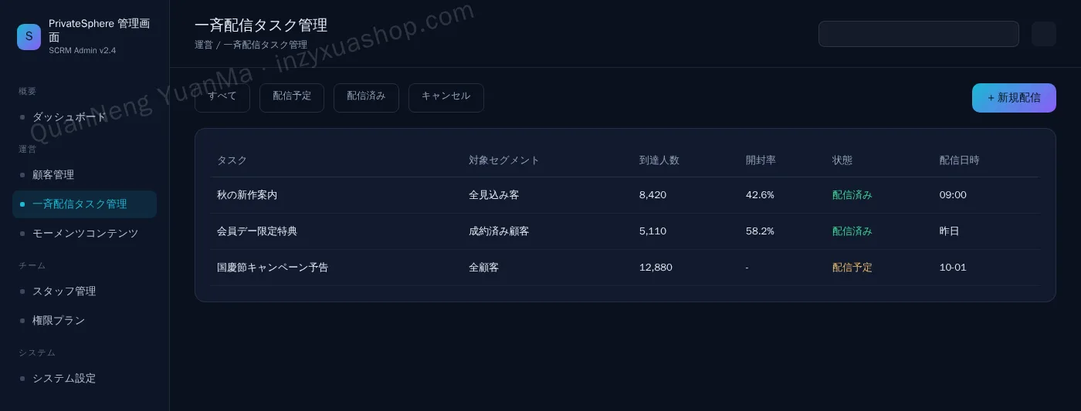This screenshot has height=411, width=1081.
Task: Open 権限プラン sidebar entry
Action: pos(84,321)
